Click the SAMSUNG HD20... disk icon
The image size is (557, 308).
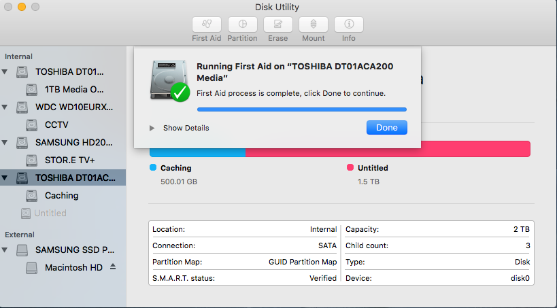click(x=22, y=143)
